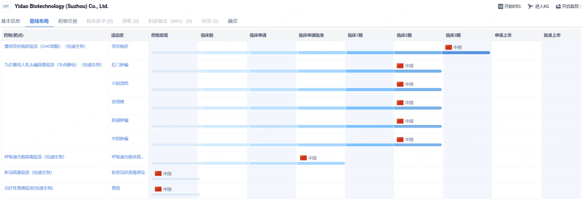
Task: Click 外阴肿瘤 indication link
Action: (120, 138)
